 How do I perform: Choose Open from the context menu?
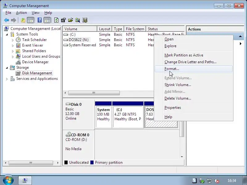[194, 39]
